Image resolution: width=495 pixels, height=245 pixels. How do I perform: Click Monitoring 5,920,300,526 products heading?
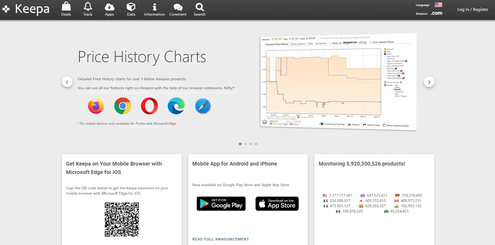click(362, 164)
